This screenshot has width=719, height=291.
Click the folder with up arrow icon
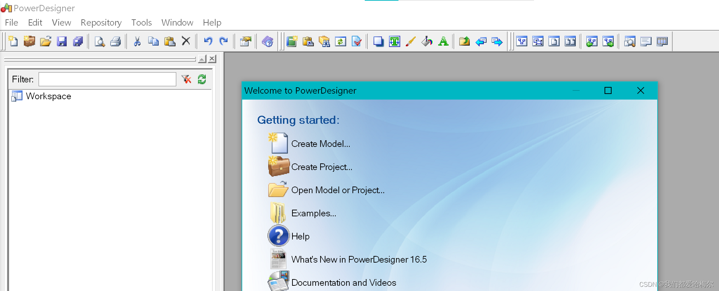pos(464,41)
